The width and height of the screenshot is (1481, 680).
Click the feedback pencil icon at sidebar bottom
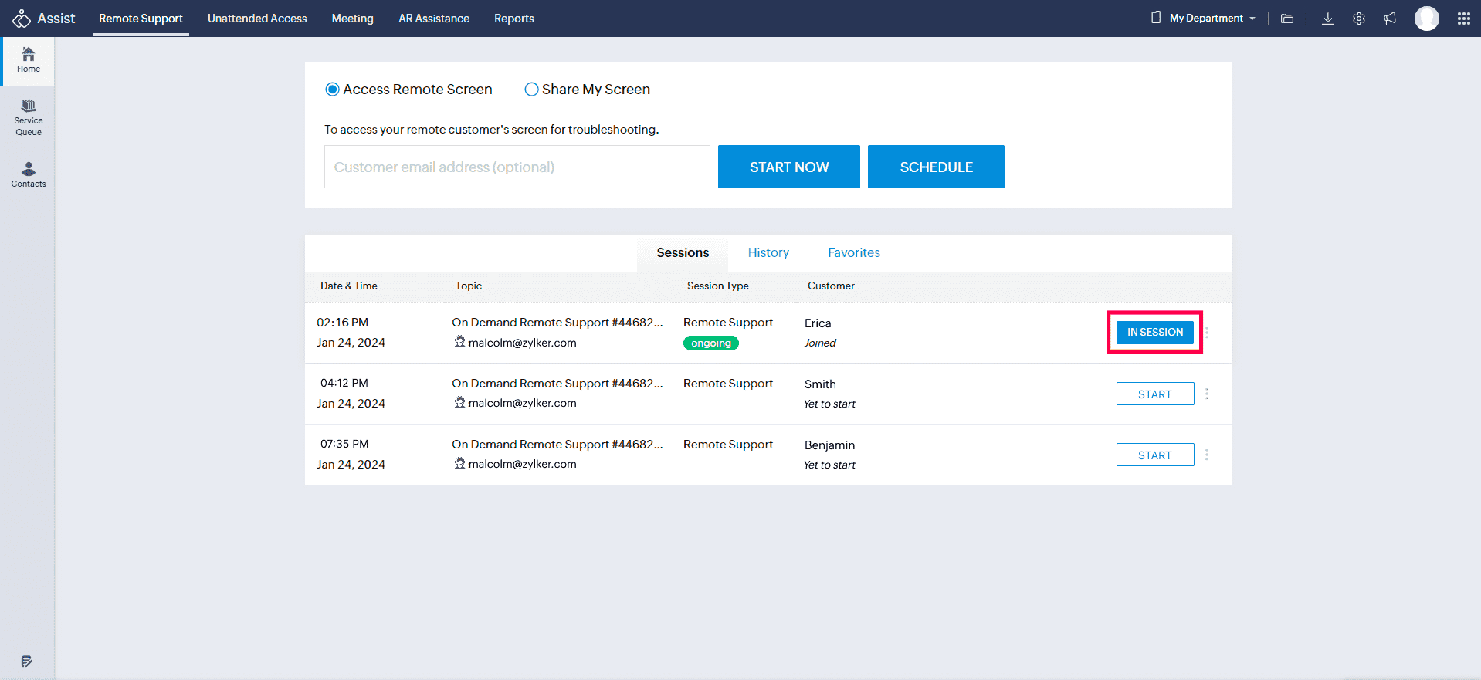(x=27, y=661)
